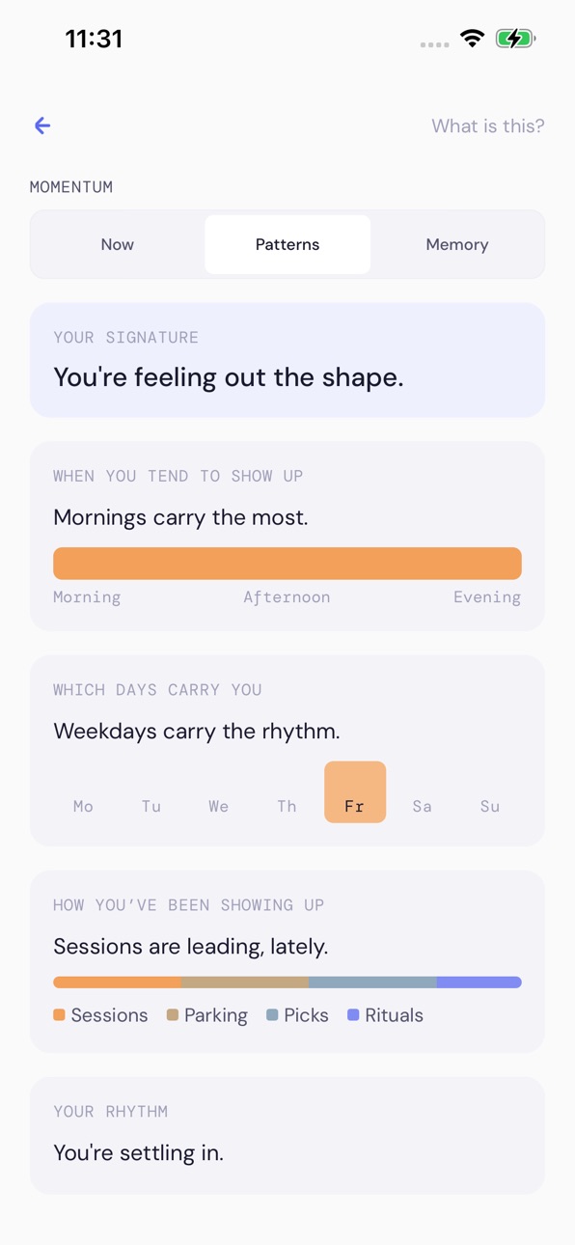Select the Mo day cell
Screen dimensions: 575x1245
84,806
